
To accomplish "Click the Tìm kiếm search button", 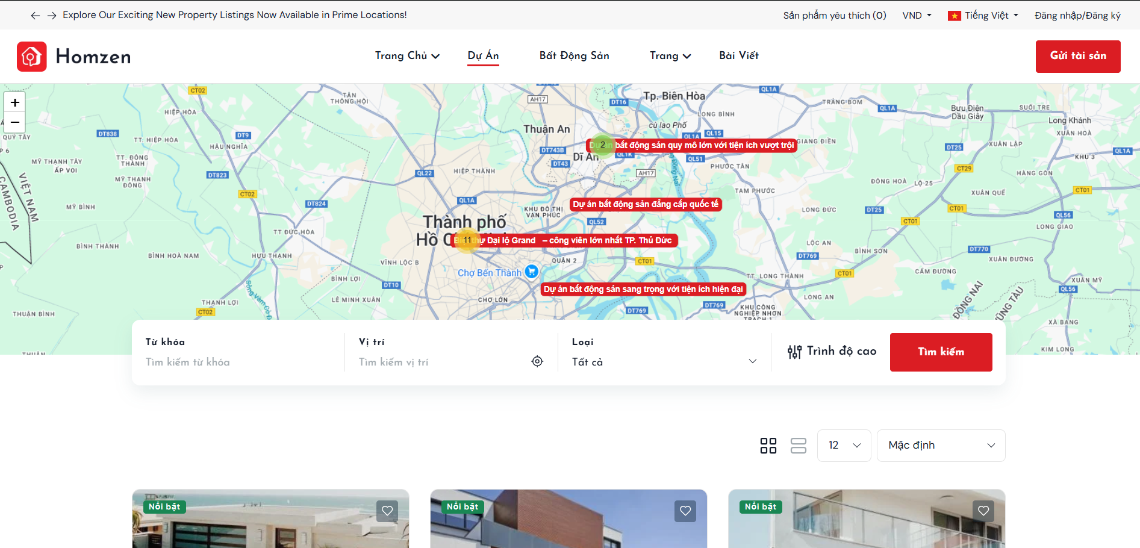I will click(941, 352).
